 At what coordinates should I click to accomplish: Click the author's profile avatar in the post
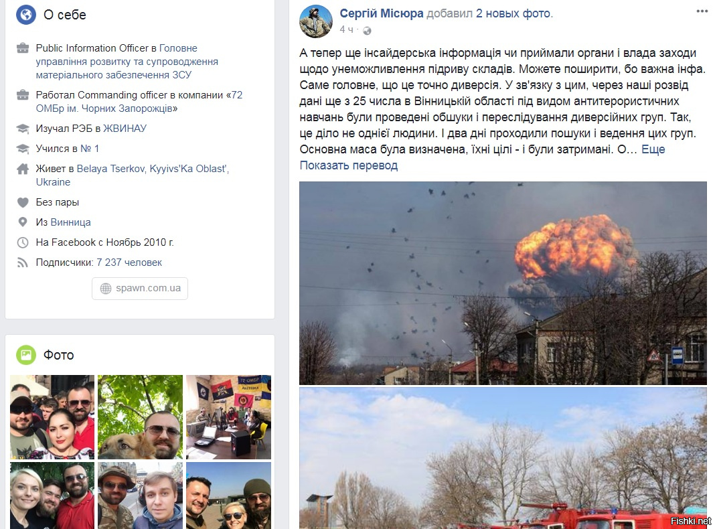pyautogui.click(x=315, y=21)
